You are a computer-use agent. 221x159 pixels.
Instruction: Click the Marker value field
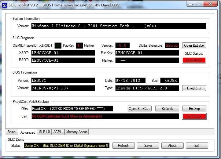147,60
